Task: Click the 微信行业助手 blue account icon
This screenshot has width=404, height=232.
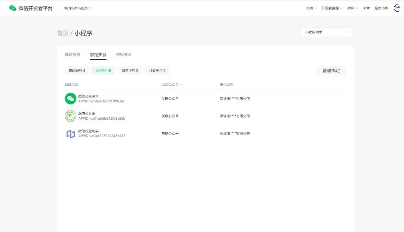Action: click(71, 134)
